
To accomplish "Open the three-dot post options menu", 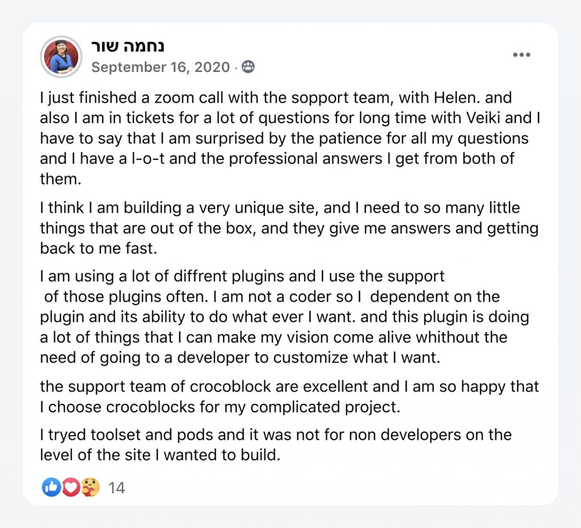I will pos(521,55).
